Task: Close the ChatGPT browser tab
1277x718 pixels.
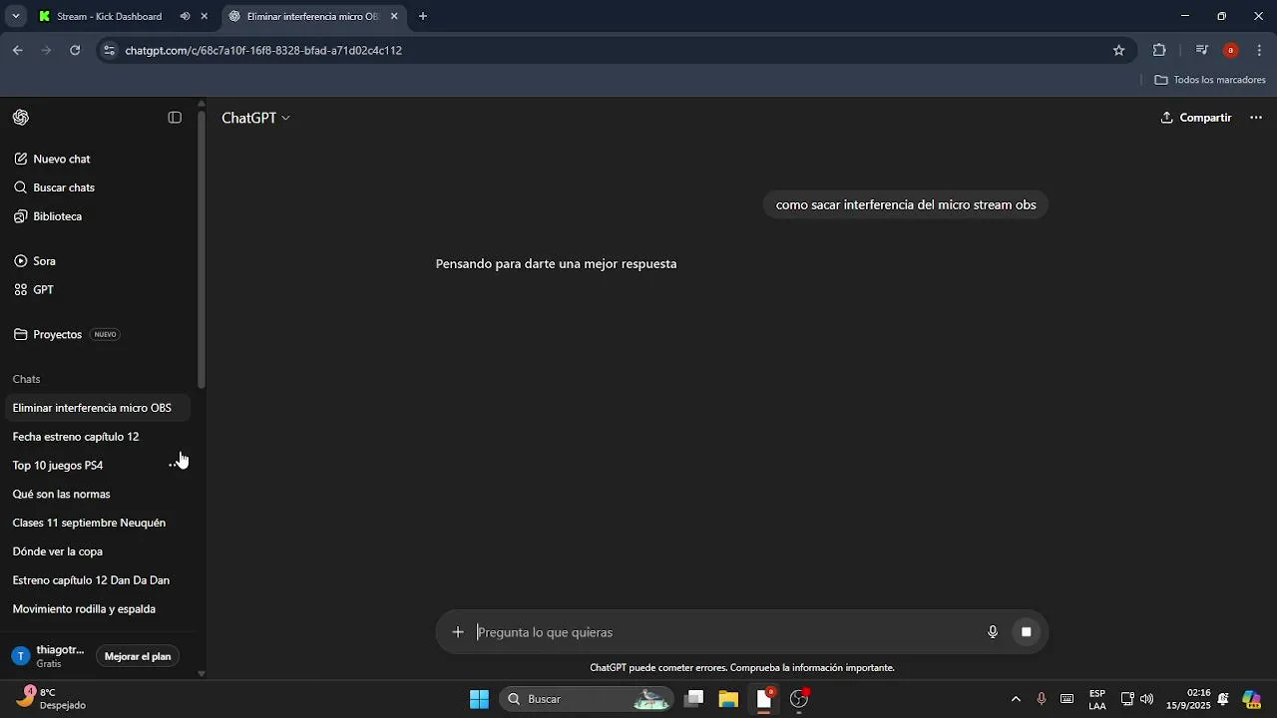Action: click(x=394, y=17)
